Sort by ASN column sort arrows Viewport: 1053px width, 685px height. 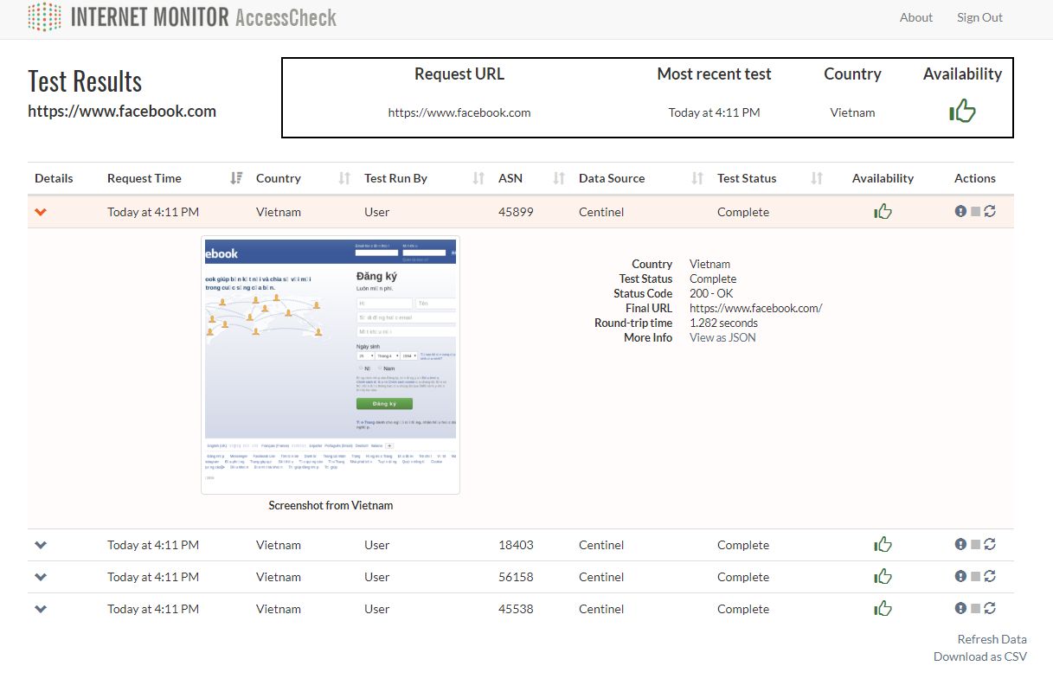point(559,178)
